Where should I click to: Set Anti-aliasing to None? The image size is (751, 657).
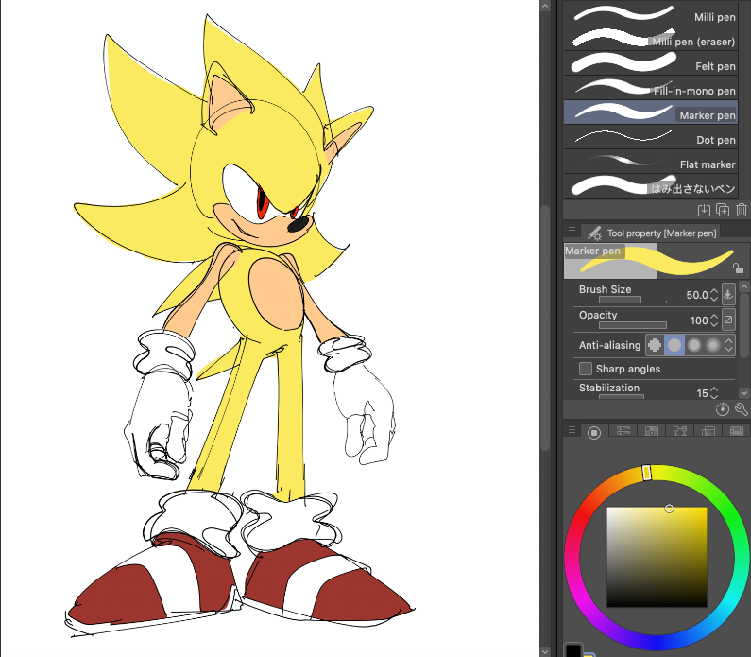tap(655, 345)
